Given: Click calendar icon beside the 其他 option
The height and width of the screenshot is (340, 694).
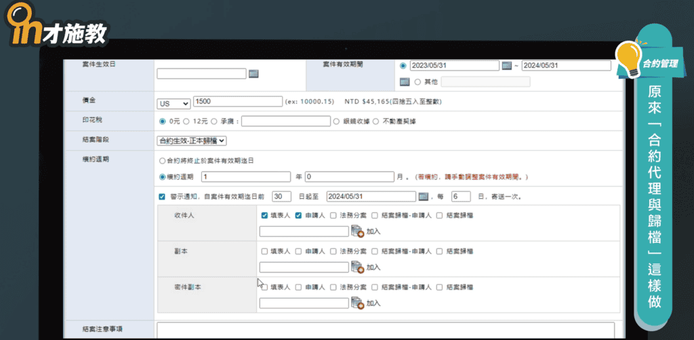Looking at the screenshot, I should (x=405, y=82).
